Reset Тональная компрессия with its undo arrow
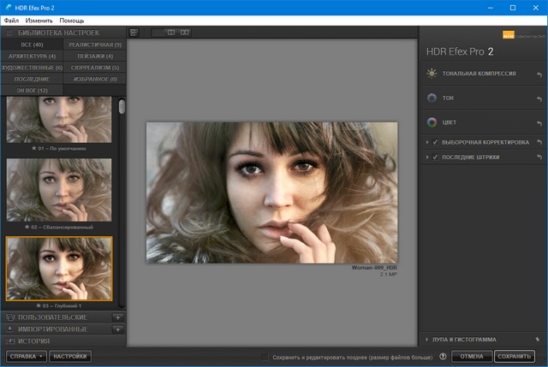Viewport: 548px width, 367px height. click(x=539, y=74)
